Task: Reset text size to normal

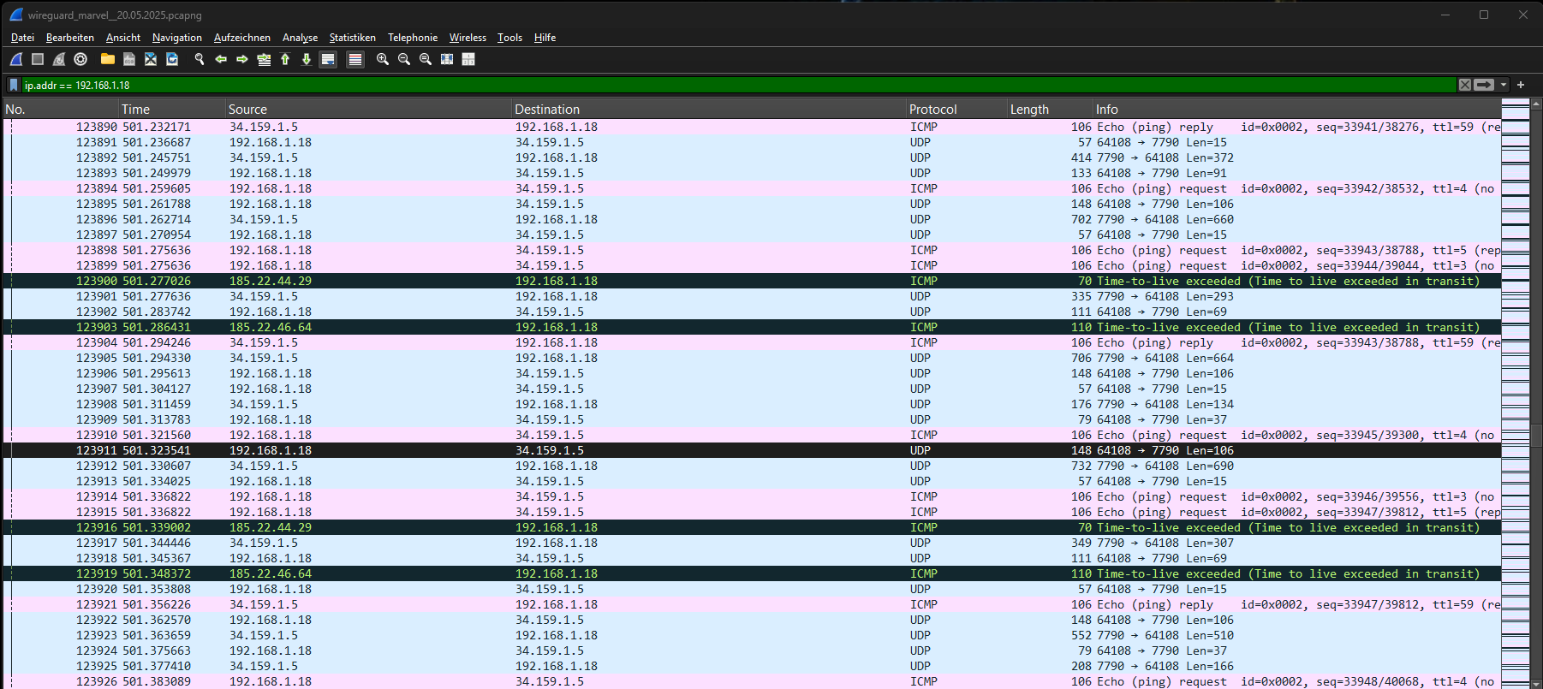Action: coord(426,59)
